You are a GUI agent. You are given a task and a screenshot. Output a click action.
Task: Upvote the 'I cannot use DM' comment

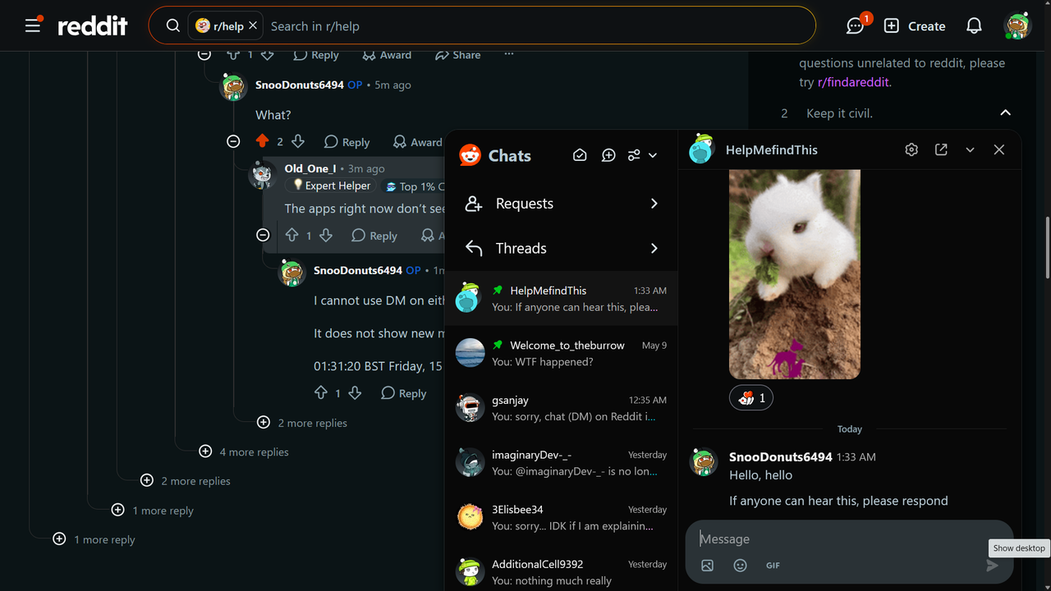click(321, 393)
